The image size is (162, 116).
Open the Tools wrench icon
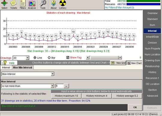[43, 4]
